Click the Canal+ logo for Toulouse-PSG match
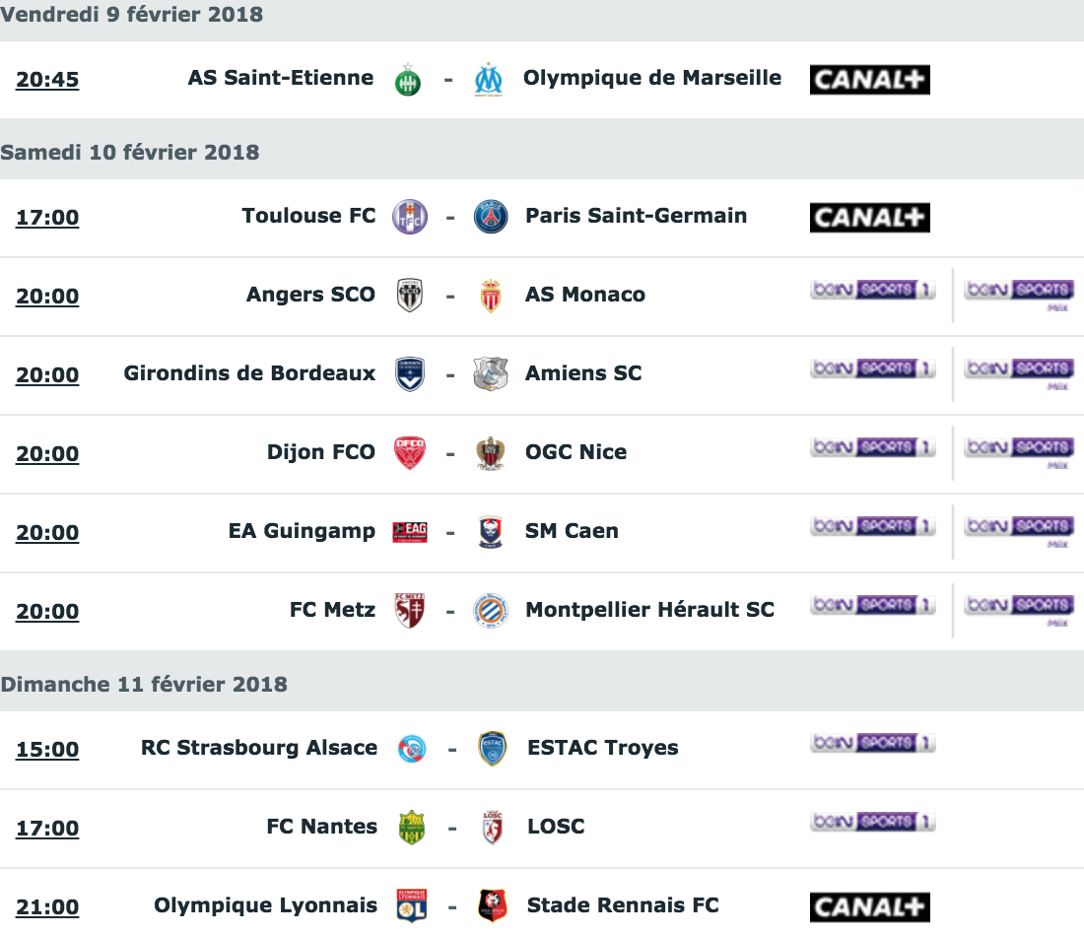The width and height of the screenshot is (1084, 935). point(870,218)
